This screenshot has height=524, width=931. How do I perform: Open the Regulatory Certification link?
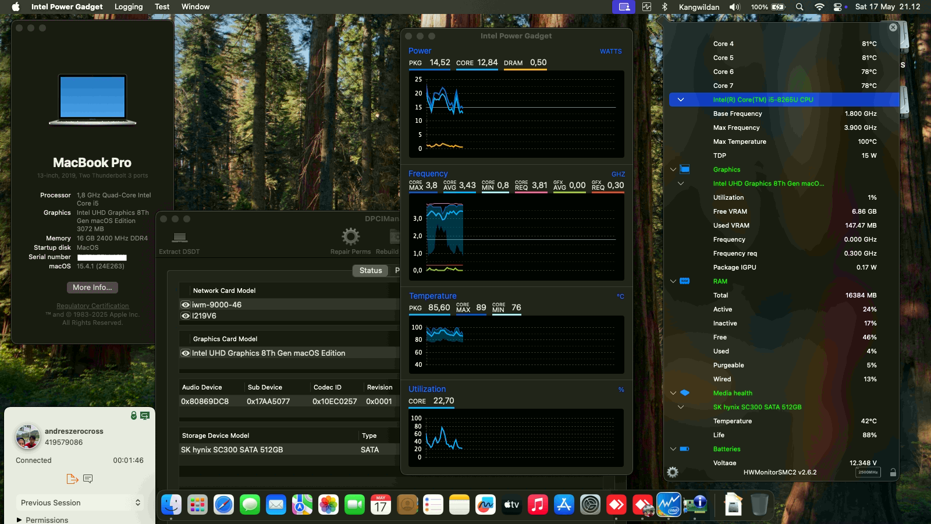[92, 306]
